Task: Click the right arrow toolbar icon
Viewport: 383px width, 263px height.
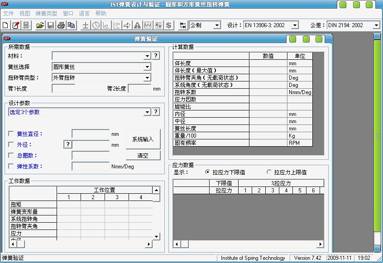Action: [x=127, y=25]
